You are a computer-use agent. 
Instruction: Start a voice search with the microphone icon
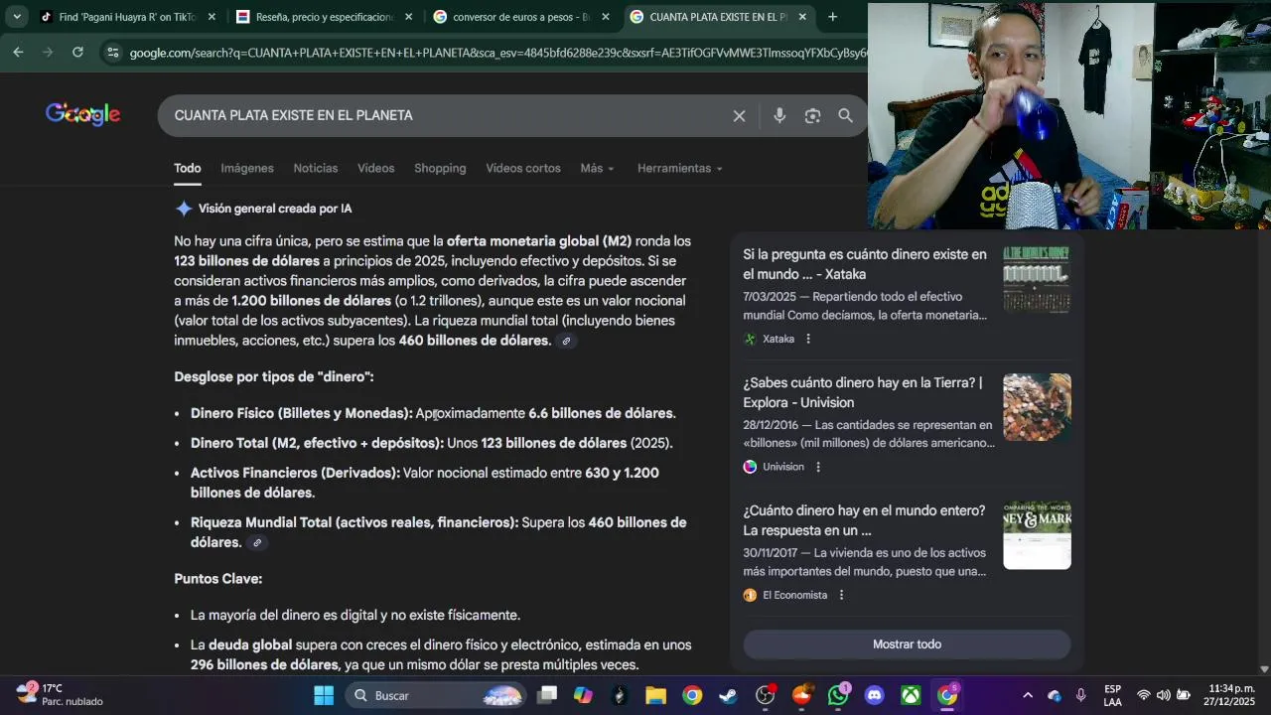coord(779,116)
